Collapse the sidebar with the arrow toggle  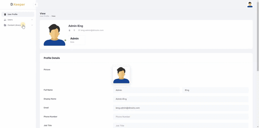pyautogui.click(x=35, y=5)
